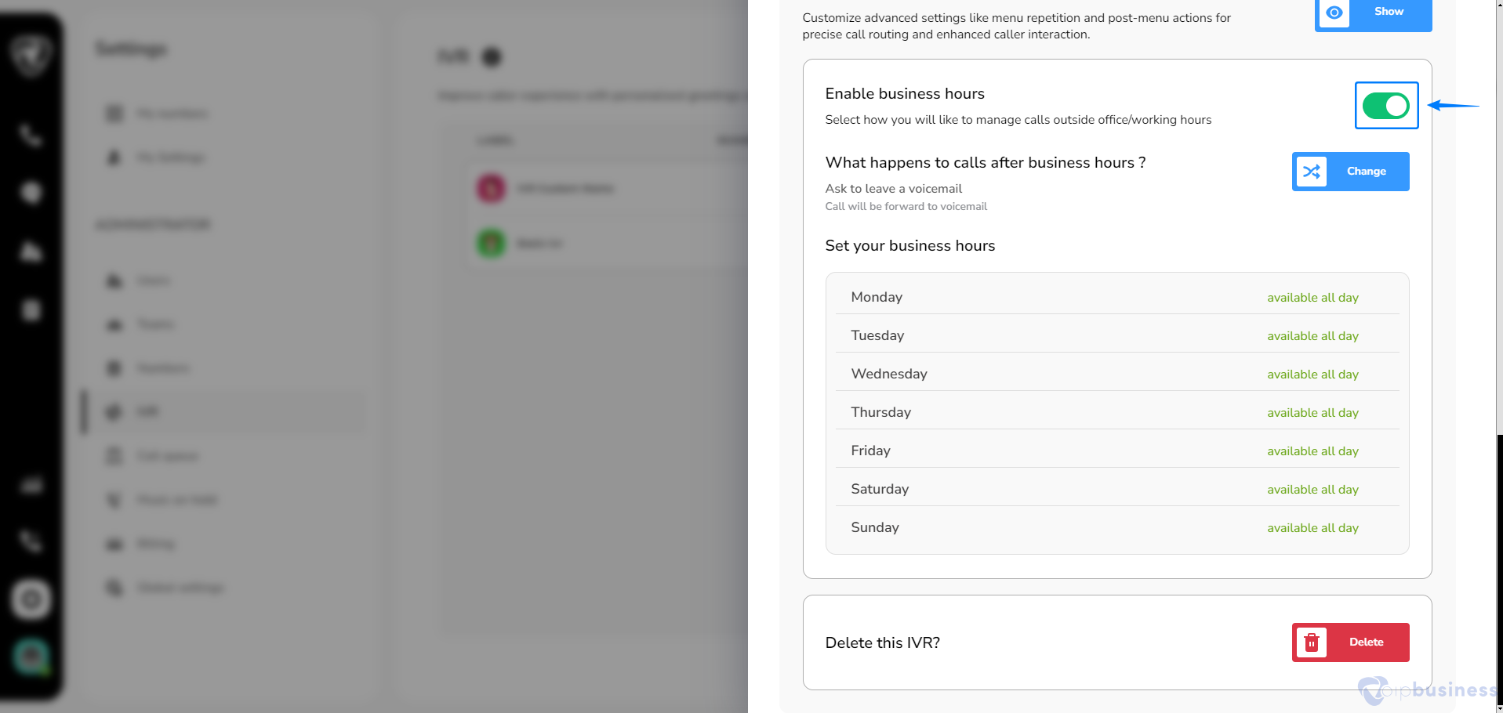Disable the Enable business hours toggle

[1385, 106]
